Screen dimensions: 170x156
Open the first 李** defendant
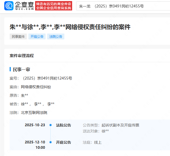[38, 104]
